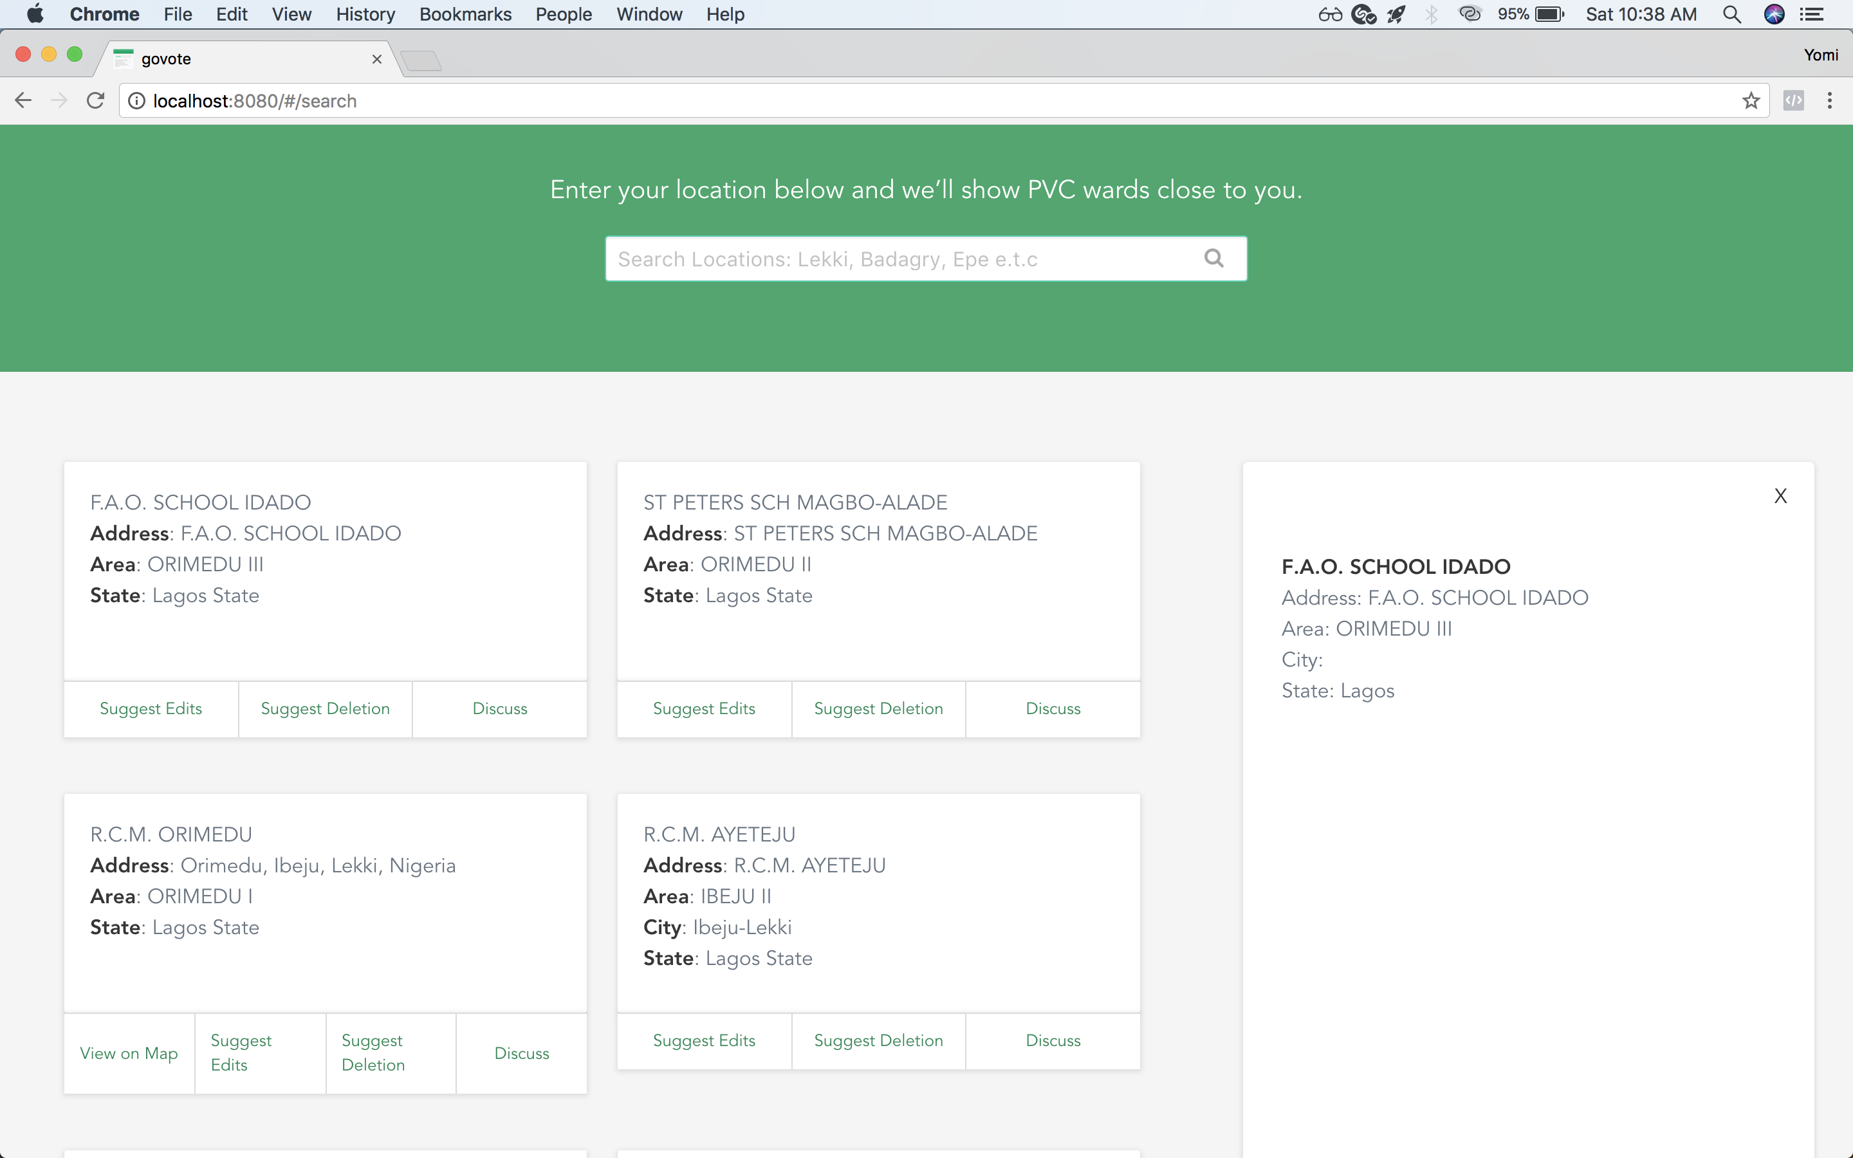Open the page info icon in the address bar

point(136,100)
